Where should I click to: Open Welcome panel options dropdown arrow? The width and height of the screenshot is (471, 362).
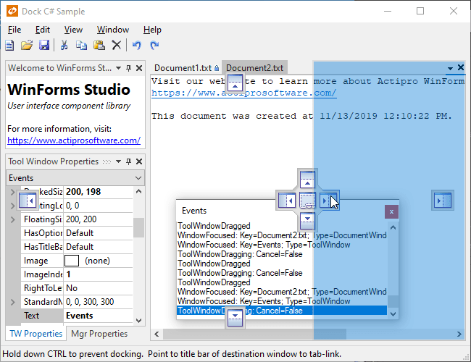coord(118,68)
